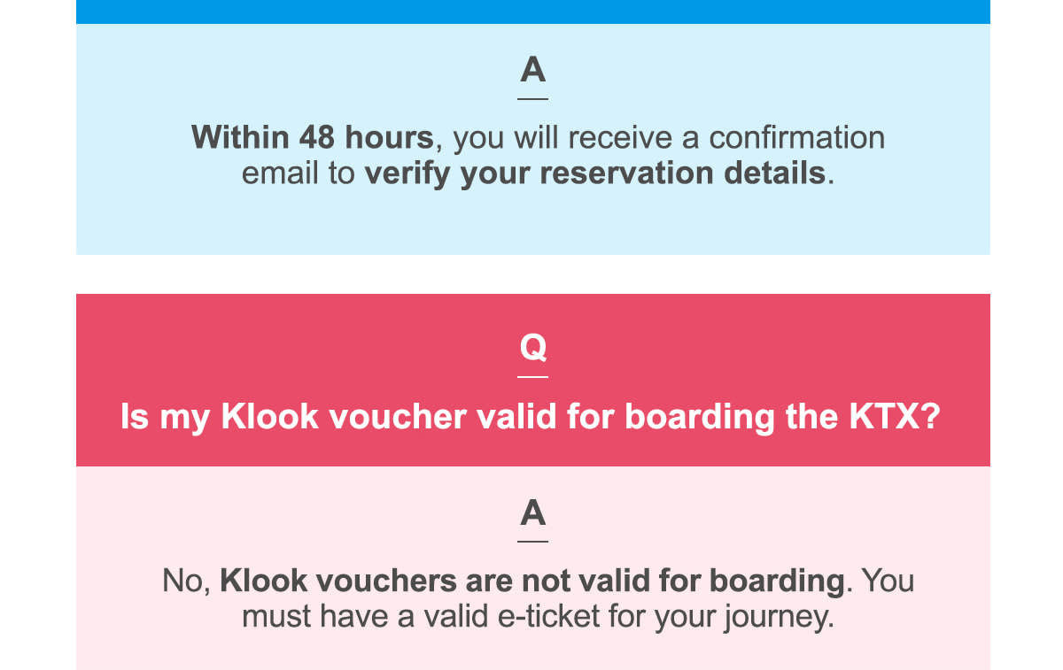Click the bold "Within 48 hours" text
1063x670 pixels.
click(x=312, y=138)
